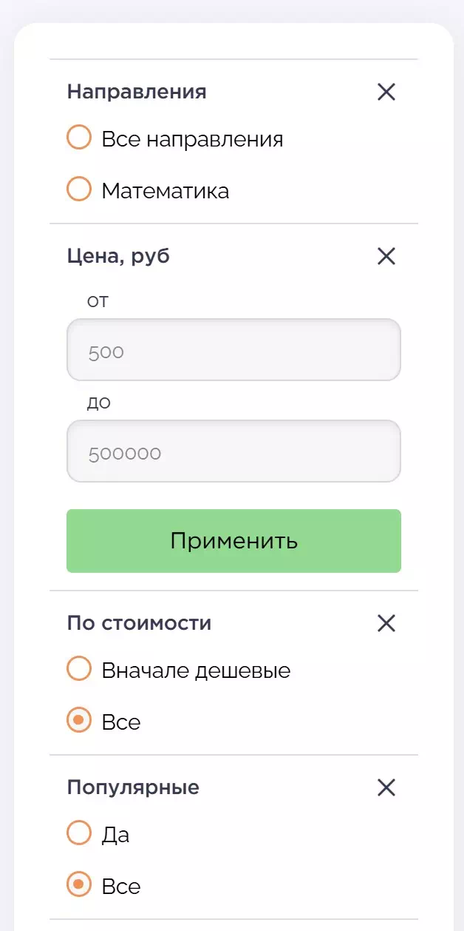Click the до label above the maximum price field

(x=98, y=403)
